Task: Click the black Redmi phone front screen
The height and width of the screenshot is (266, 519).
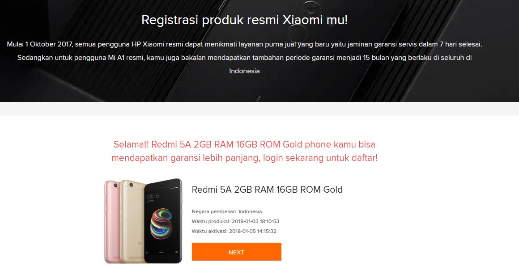Action: [x=163, y=221]
